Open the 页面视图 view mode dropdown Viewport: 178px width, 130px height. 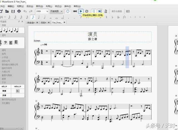pyautogui.click(x=56, y=11)
